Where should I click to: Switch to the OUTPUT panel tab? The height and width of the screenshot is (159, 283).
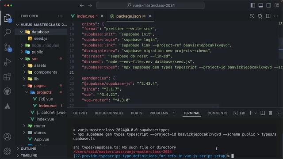(x=80, y=113)
